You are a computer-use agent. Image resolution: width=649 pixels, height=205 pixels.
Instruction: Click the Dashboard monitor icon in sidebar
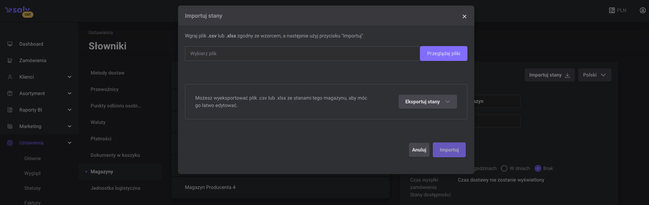click(x=10, y=44)
